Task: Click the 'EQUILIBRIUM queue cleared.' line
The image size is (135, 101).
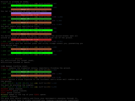Action: (14, 91)
